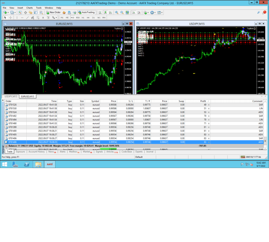The width and height of the screenshot is (269, 242).
Task: Select the Text Label tool
Action: pyautogui.click(x=48, y=18)
